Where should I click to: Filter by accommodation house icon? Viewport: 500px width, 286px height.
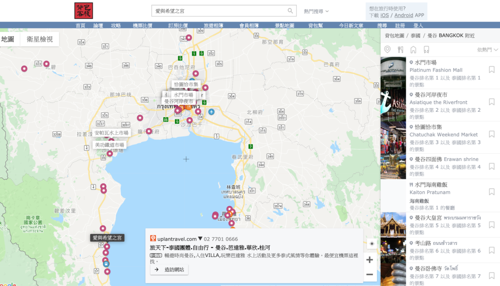(x=413, y=49)
